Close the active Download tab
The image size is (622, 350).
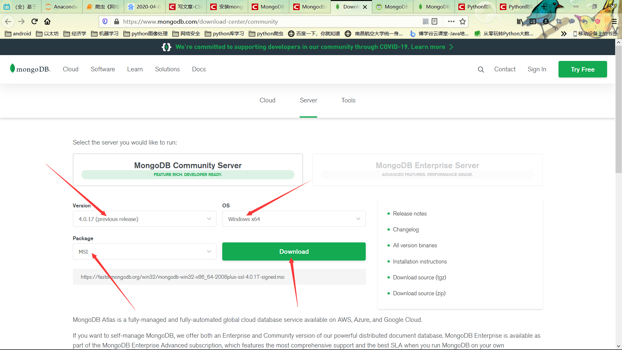[365, 7]
